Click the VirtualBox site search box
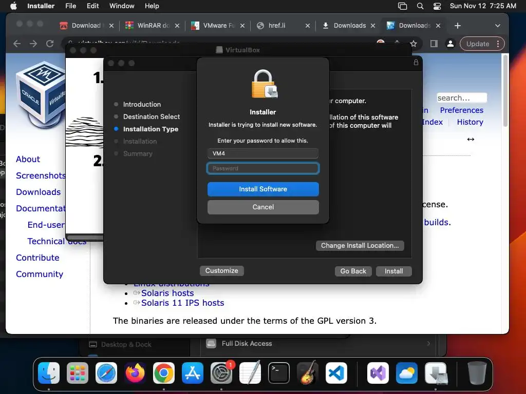Viewport: 526px width, 394px height. coord(462,98)
